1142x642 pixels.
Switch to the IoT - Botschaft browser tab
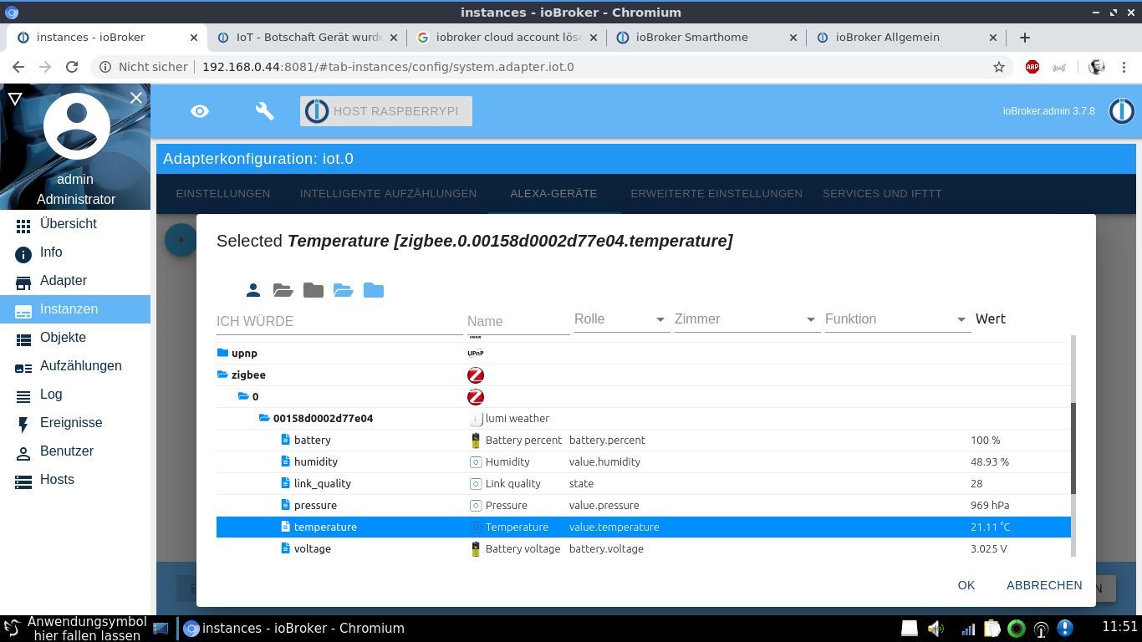click(308, 37)
